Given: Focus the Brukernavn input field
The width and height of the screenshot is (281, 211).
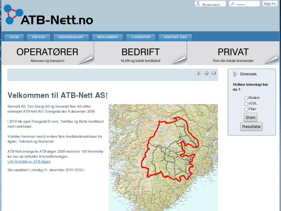Looking at the screenshot, I should tap(210, 4).
